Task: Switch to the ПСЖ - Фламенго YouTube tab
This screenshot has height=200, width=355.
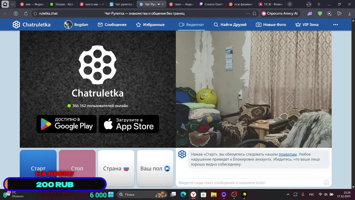Action: 271,4
